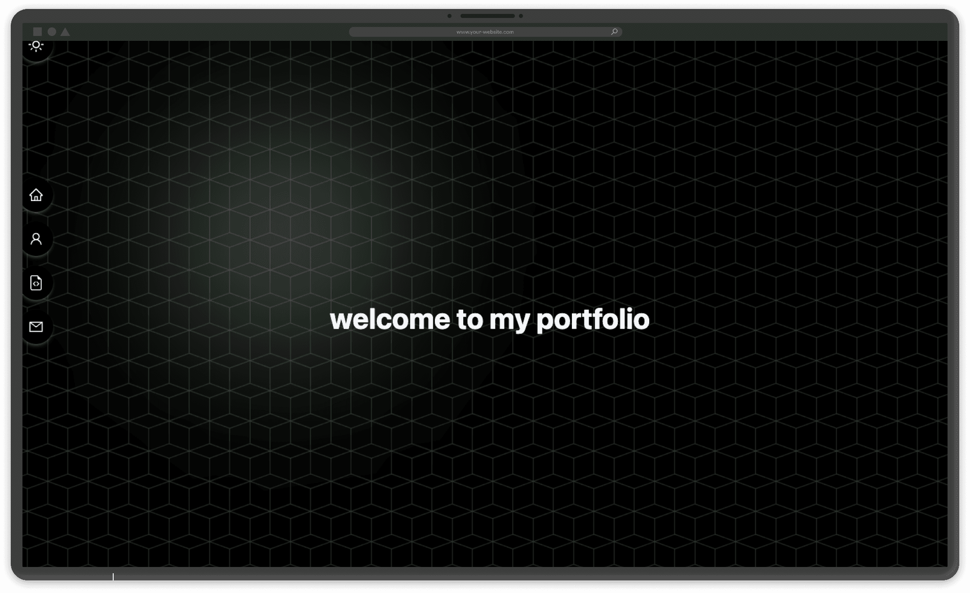The image size is (970, 593).
Task: Click the www.your-website.com address bar
Action: coord(485,32)
